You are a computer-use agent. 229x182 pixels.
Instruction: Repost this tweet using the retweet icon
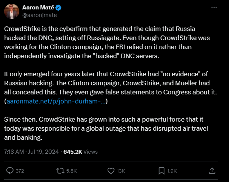pos(60,171)
